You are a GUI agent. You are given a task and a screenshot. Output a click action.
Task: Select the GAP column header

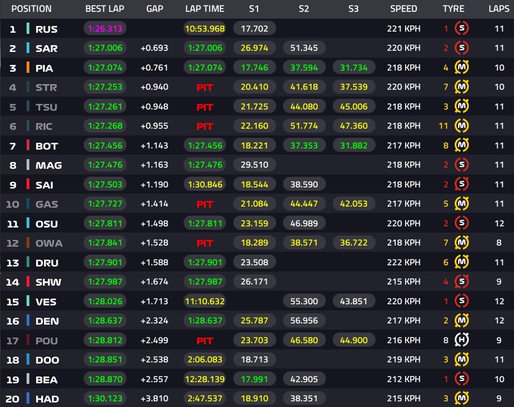[154, 8]
